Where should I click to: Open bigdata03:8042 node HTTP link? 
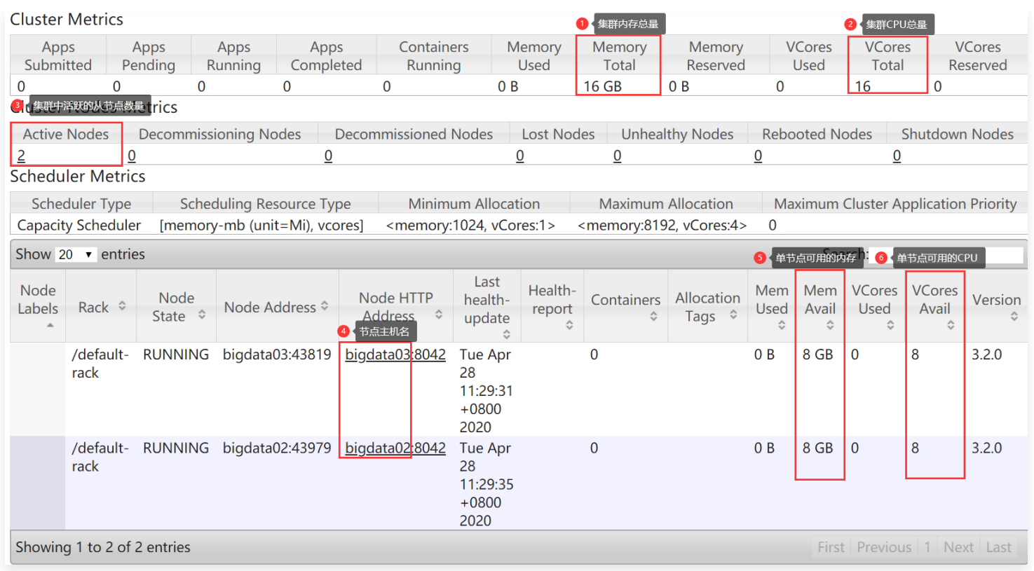coord(395,355)
